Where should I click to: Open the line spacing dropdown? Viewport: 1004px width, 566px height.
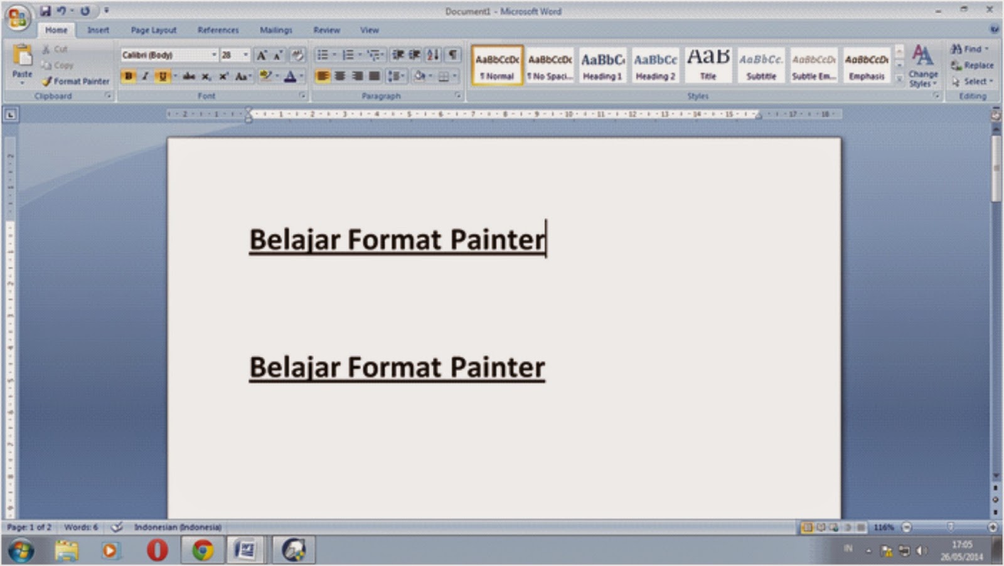(x=397, y=77)
